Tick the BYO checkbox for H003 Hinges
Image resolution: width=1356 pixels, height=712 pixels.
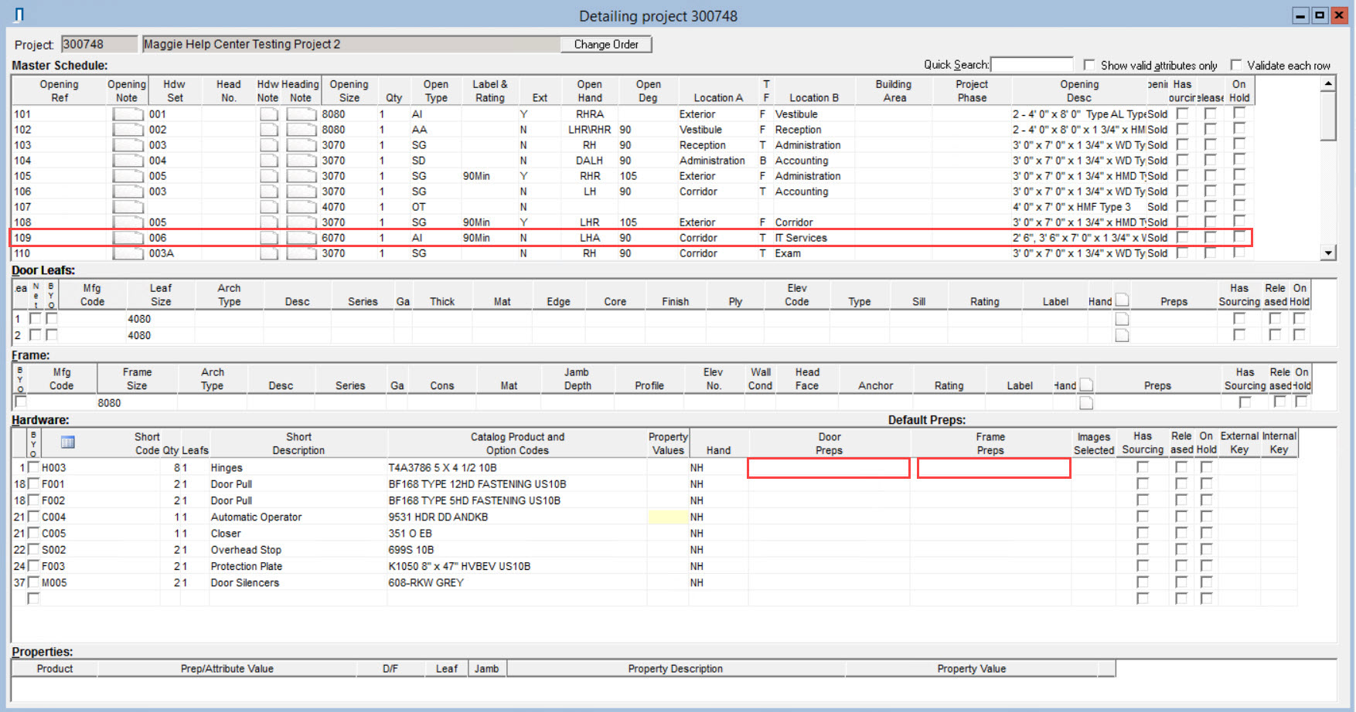point(33,467)
